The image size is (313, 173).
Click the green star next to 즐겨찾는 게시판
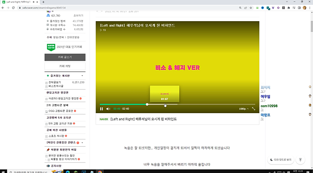48,76
